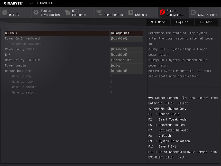
Task: Toggle Power On By Mouse Disabled value
Action: point(127,49)
